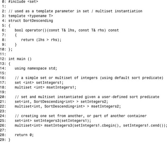Click the msetIntegers1 declaration
This screenshot has width=167, height=143.
click(45, 87)
